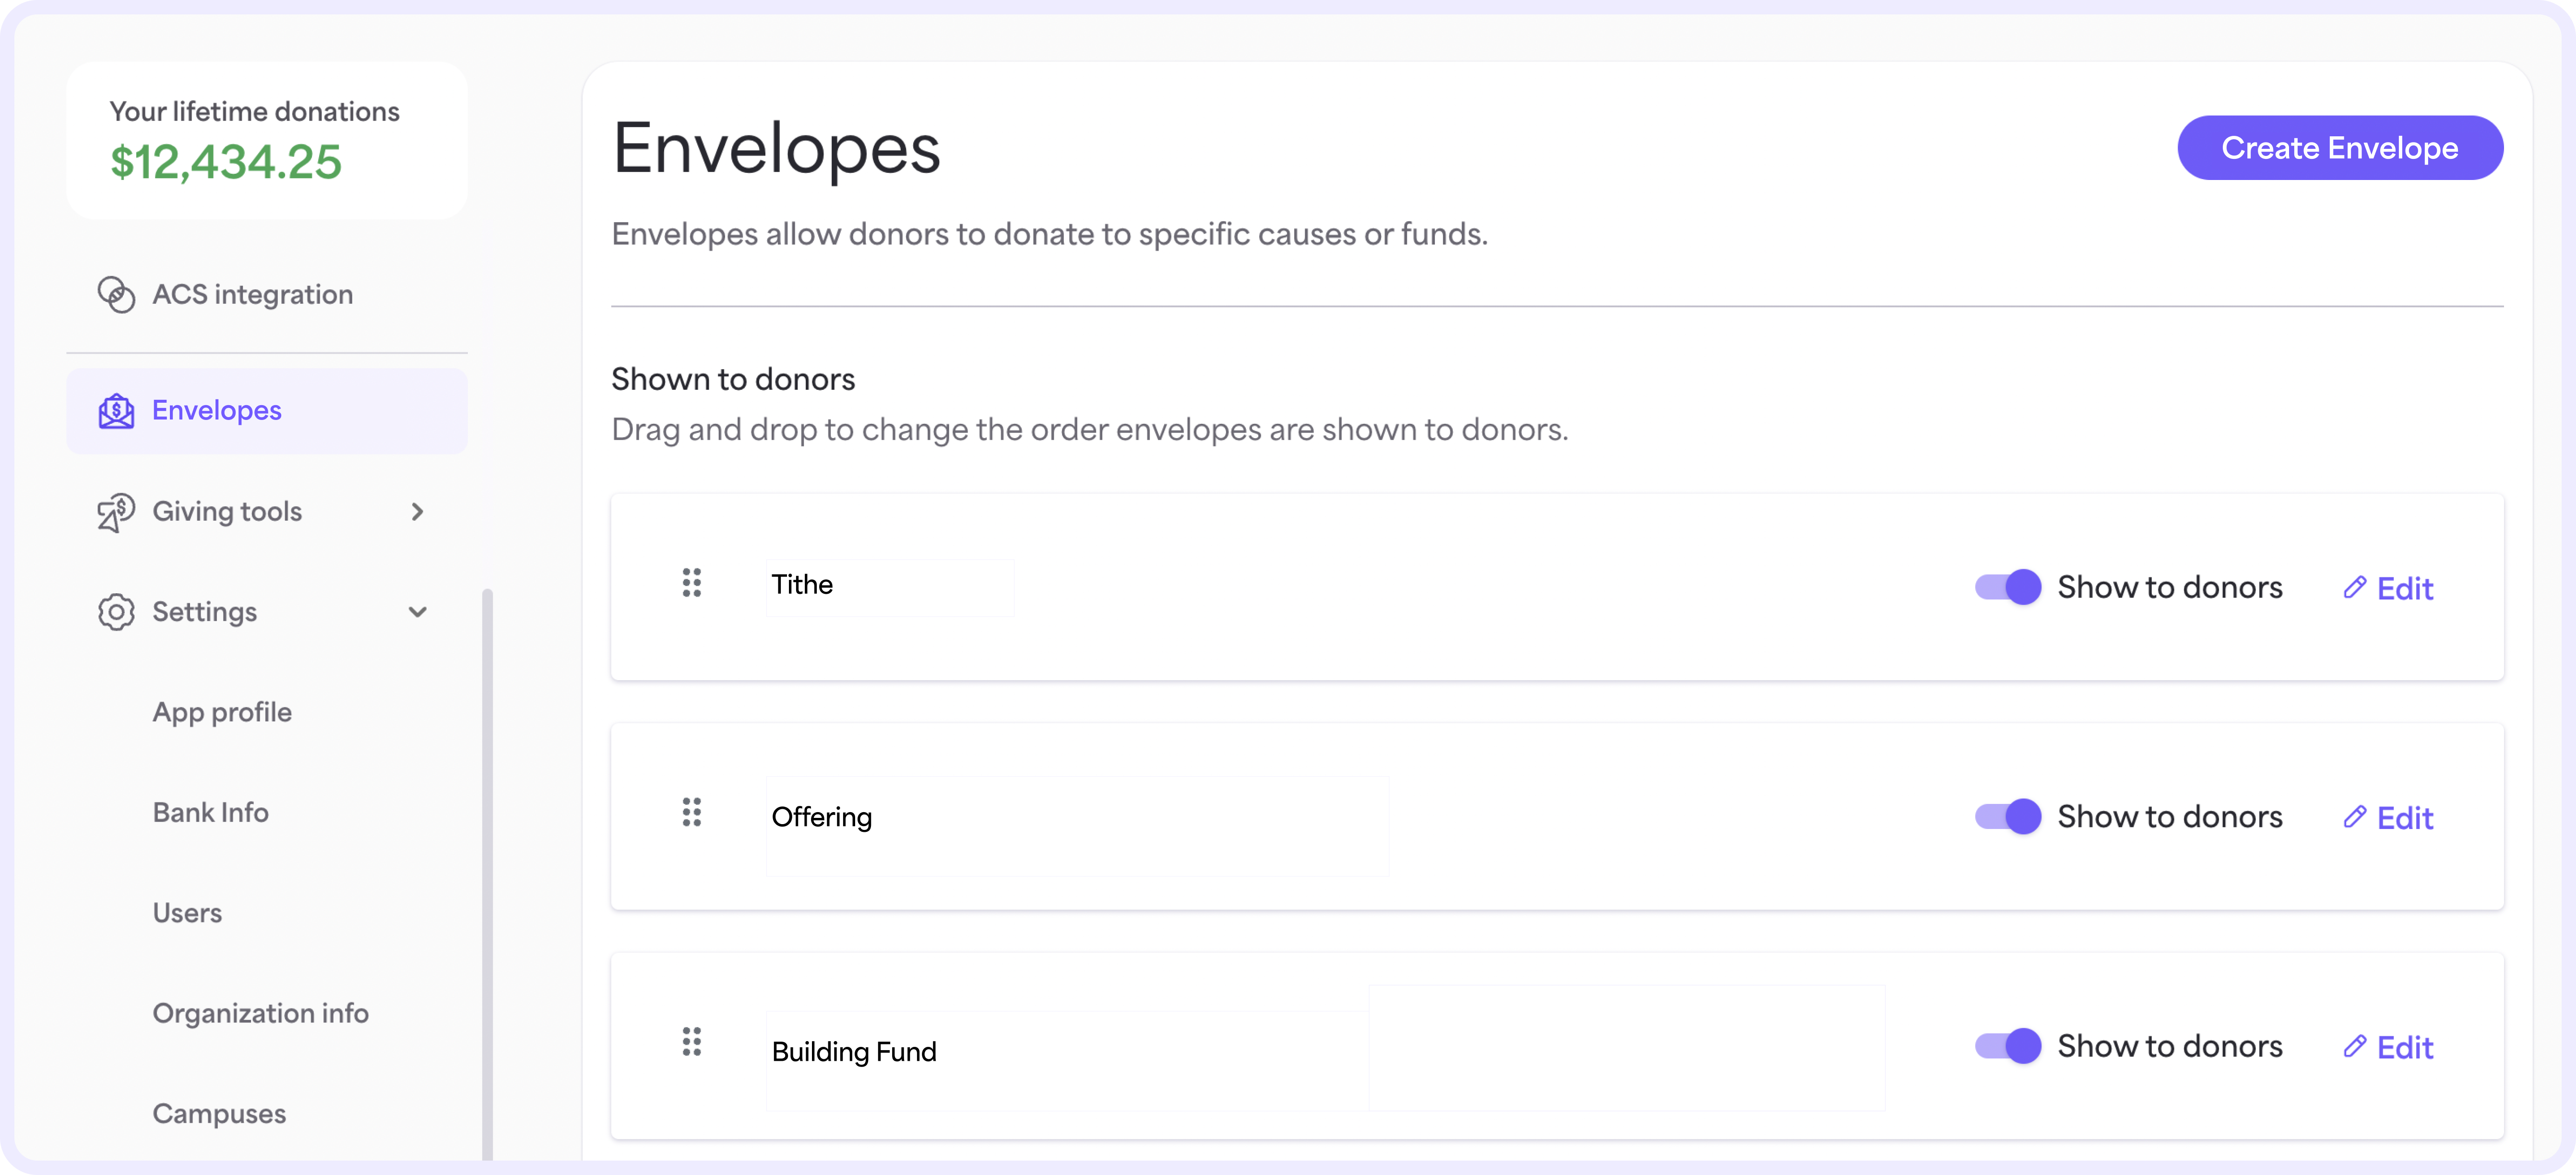Image resolution: width=2576 pixels, height=1175 pixels.
Task: Go to App profile settings
Action: click(x=222, y=712)
